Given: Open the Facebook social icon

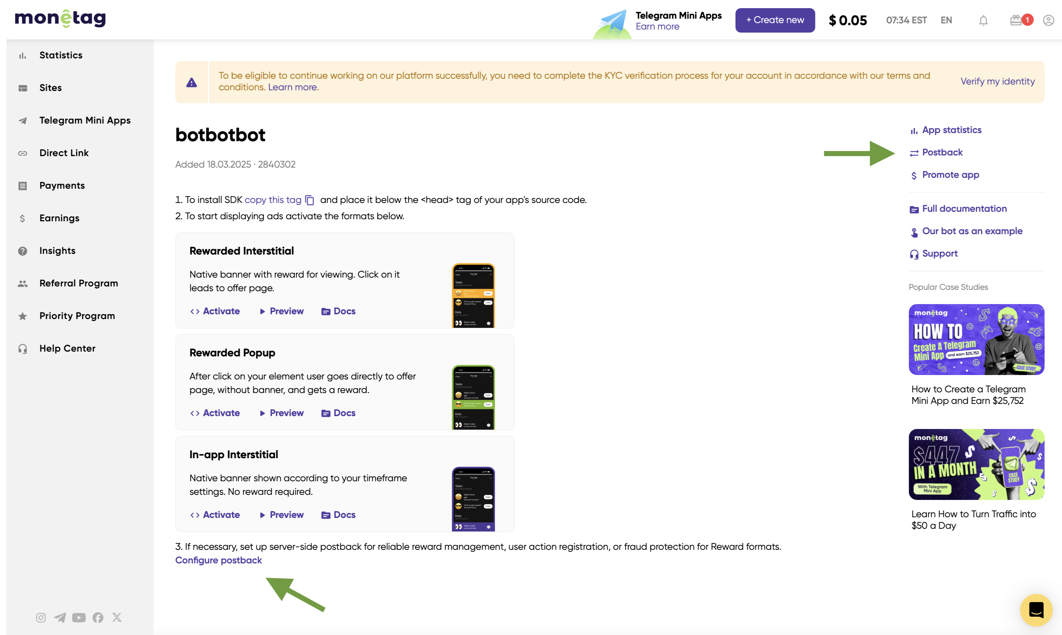Looking at the screenshot, I should tap(98, 617).
